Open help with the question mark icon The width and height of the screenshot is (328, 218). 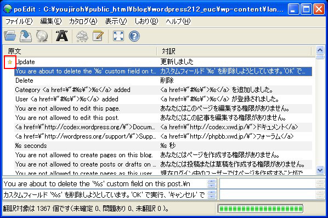134,36
